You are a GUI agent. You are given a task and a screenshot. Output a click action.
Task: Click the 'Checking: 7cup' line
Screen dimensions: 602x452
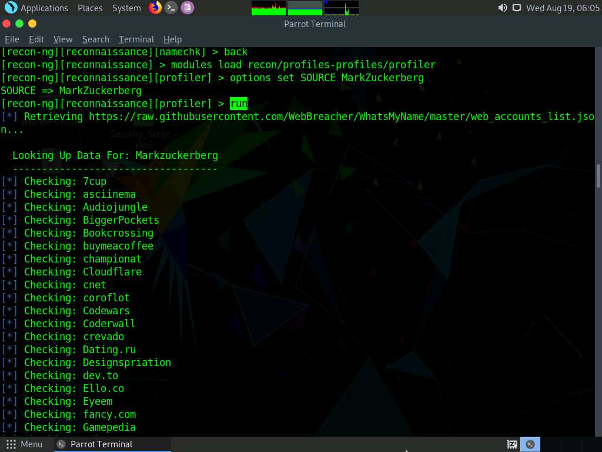pos(53,181)
